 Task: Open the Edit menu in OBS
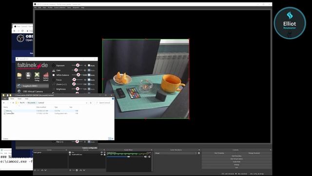(39, 8)
